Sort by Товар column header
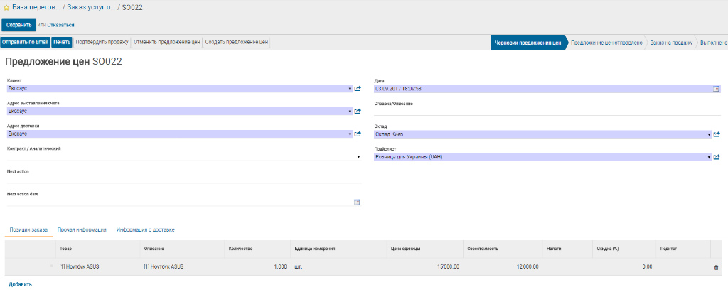Screen dimensions: 728x292 98,249
